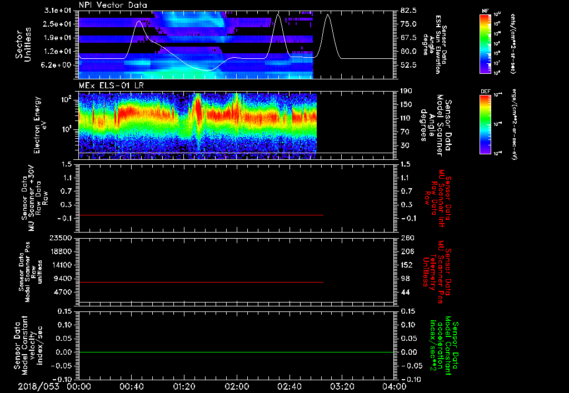This screenshot has width=569, height=393.
Task: Select the '1.2e+01' sector tick label
Action: click(57, 52)
